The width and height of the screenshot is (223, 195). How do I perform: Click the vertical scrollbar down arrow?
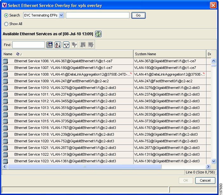[213, 161]
